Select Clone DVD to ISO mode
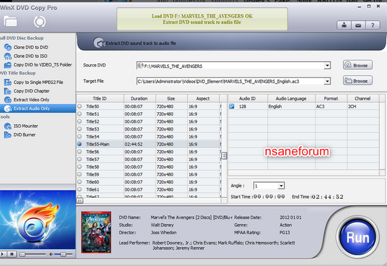This screenshot has width=387, height=266. (31, 56)
